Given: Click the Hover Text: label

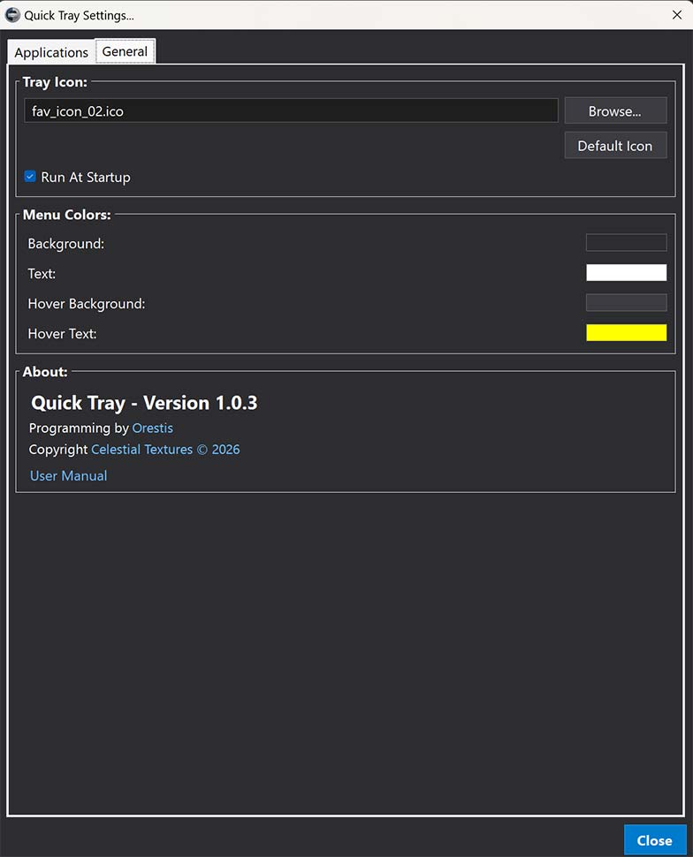Looking at the screenshot, I should click(63, 333).
